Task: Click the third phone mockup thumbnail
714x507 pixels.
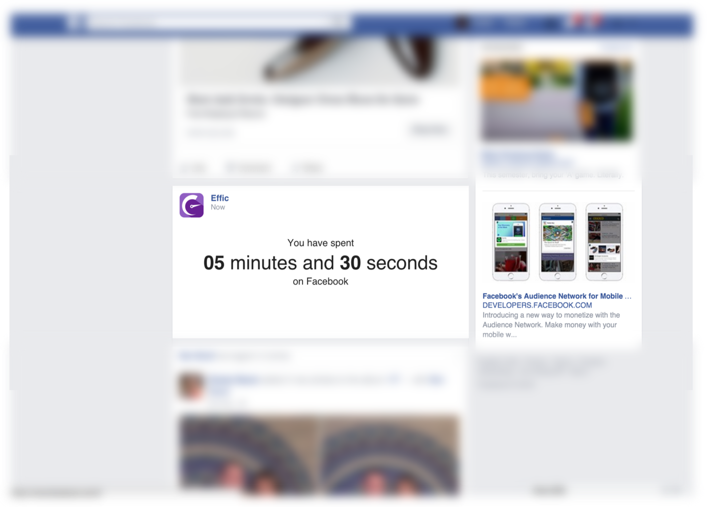Action: click(604, 242)
